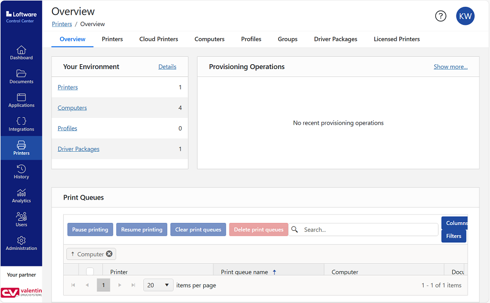Click the print queue Search field
The image size is (490, 303).
[x=369, y=230]
